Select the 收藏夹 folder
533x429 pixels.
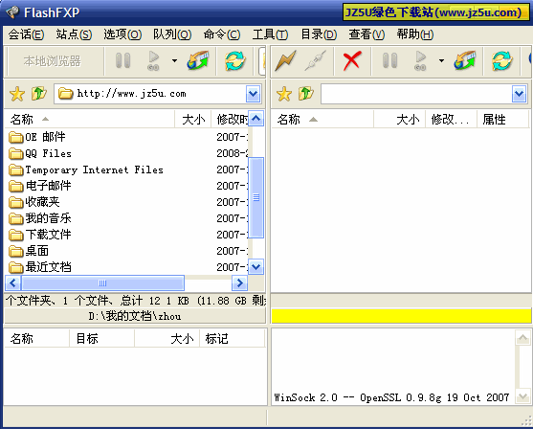34,202
